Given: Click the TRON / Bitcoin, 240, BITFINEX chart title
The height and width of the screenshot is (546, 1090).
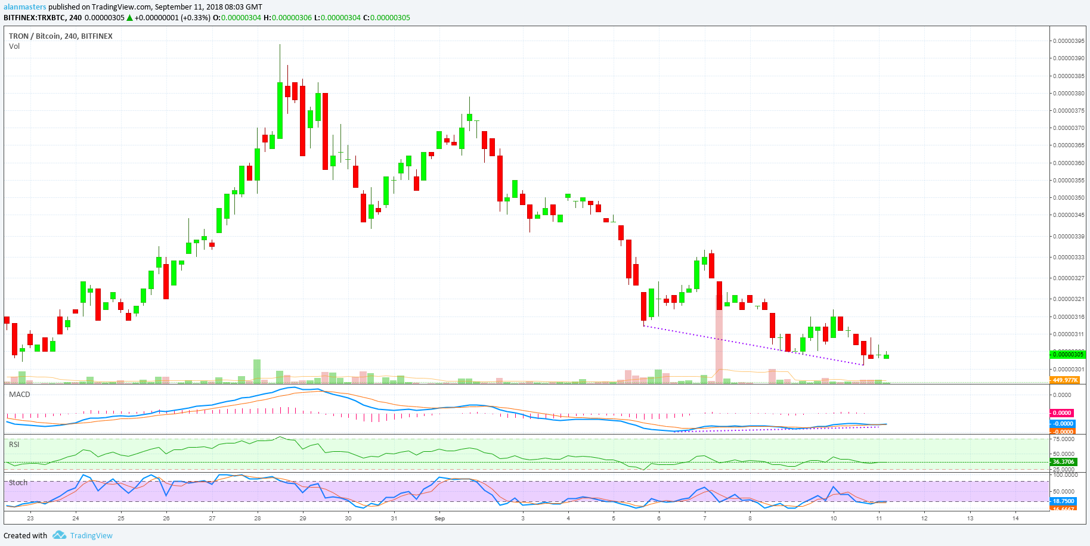Looking at the screenshot, I should point(61,36).
